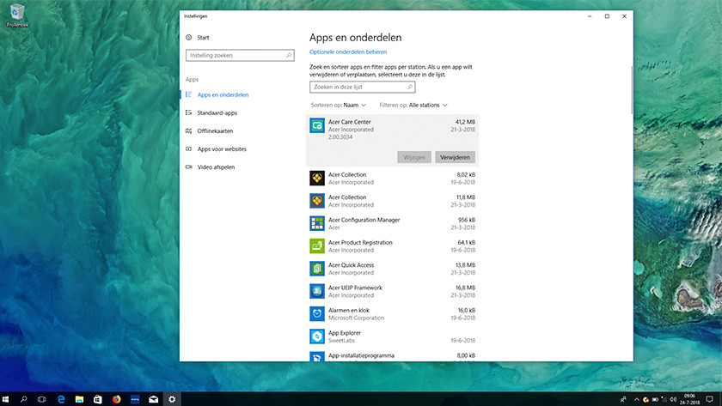Click the Alarmen en klok icon
This screenshot has width=722, height=406.
[316, 313]
